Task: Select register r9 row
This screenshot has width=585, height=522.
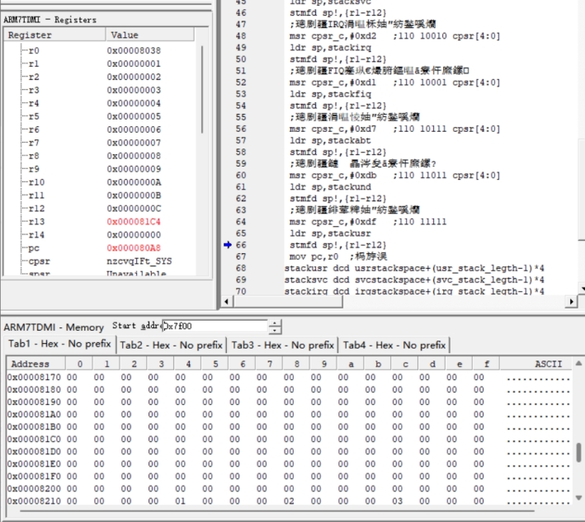Action: coord(100,169)
